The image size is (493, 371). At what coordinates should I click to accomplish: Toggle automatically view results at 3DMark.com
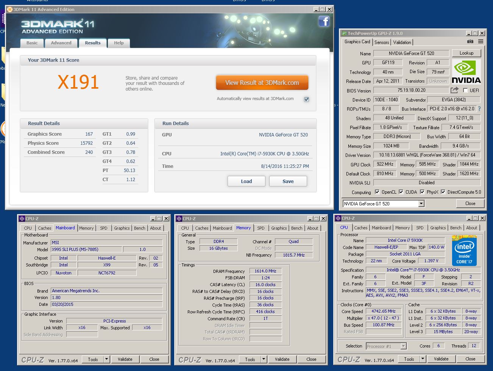pos(306,99)
